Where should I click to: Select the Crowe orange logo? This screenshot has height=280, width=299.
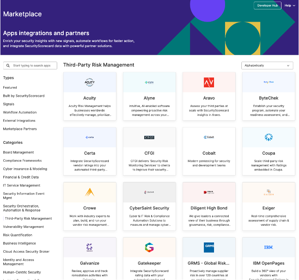tap(89, 192)
